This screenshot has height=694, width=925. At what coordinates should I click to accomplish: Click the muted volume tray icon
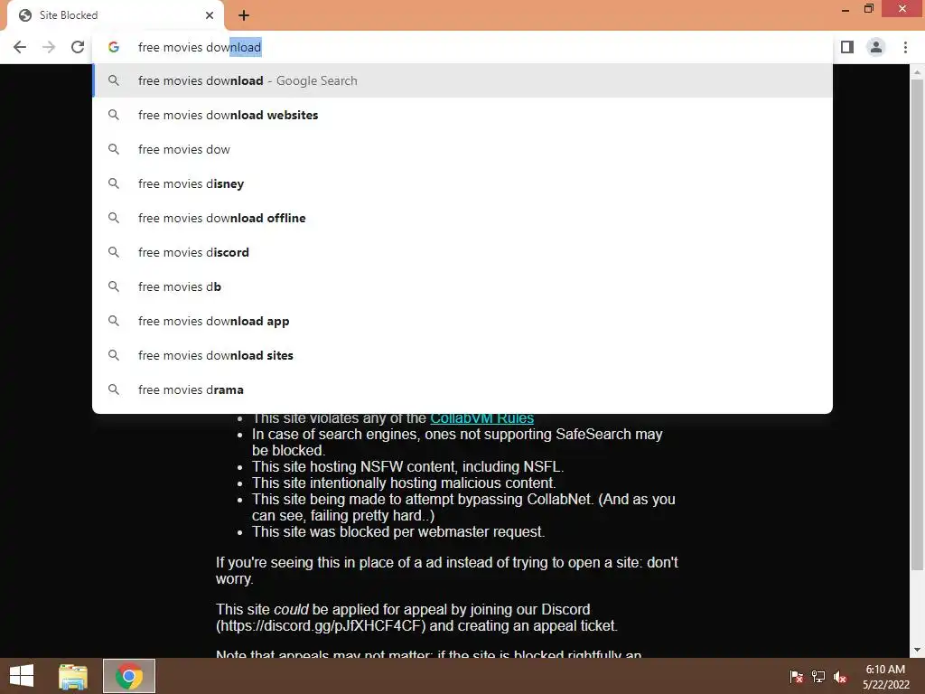click(x=840, y=676)
